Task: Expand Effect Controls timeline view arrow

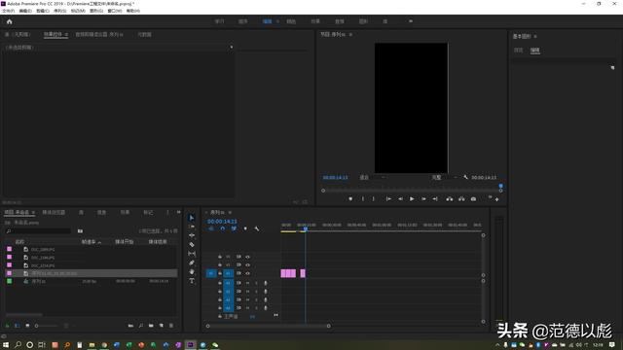Action: coord(232,48)
